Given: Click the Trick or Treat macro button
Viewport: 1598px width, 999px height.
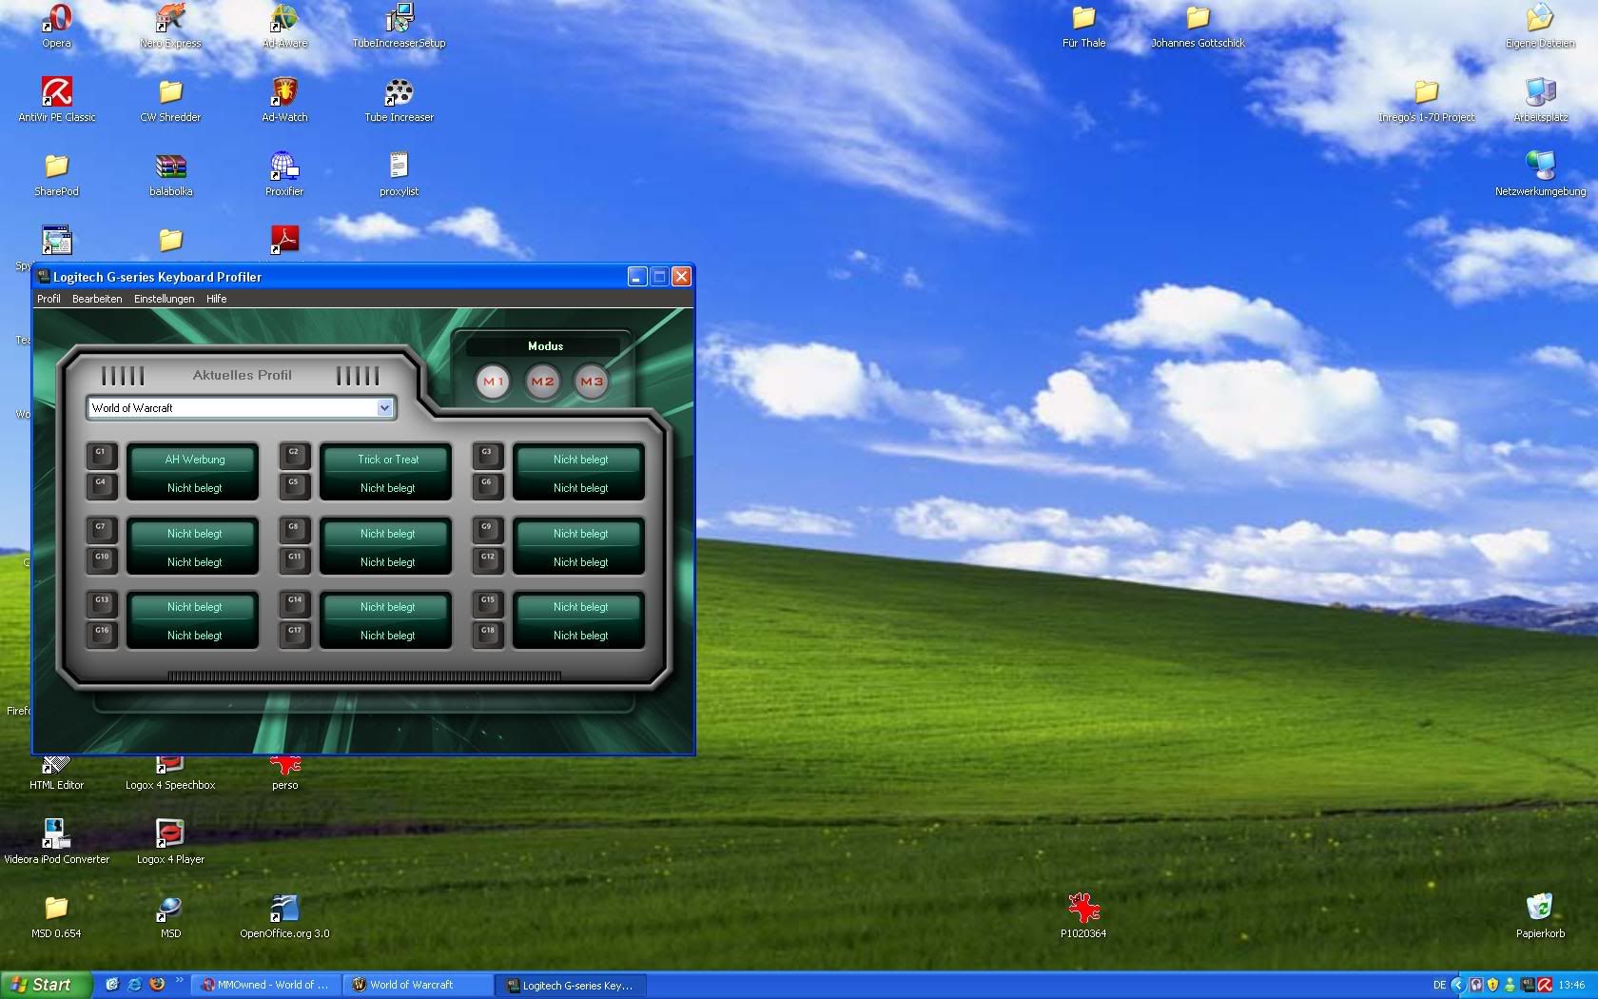Looking at the screenshot, I should [x=387, y=460].
